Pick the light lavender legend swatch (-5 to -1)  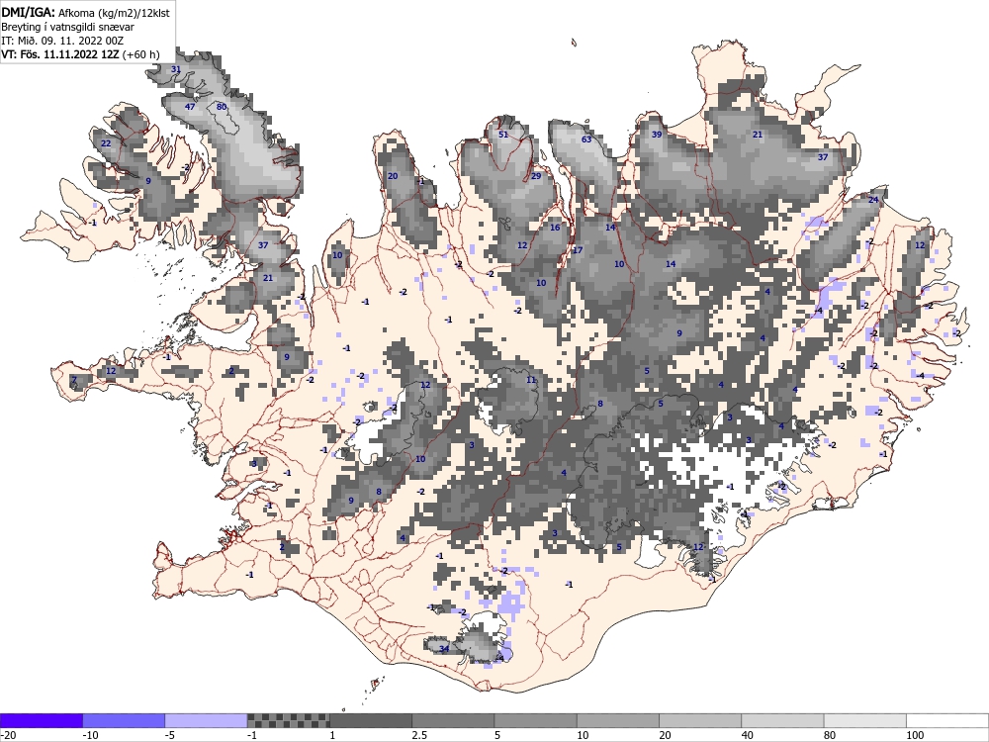207,720
